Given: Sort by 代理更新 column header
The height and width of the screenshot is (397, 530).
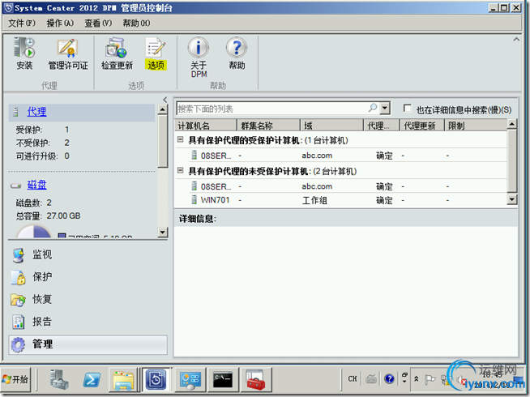Looking at the screenshot, I should (x=422, y=126).
